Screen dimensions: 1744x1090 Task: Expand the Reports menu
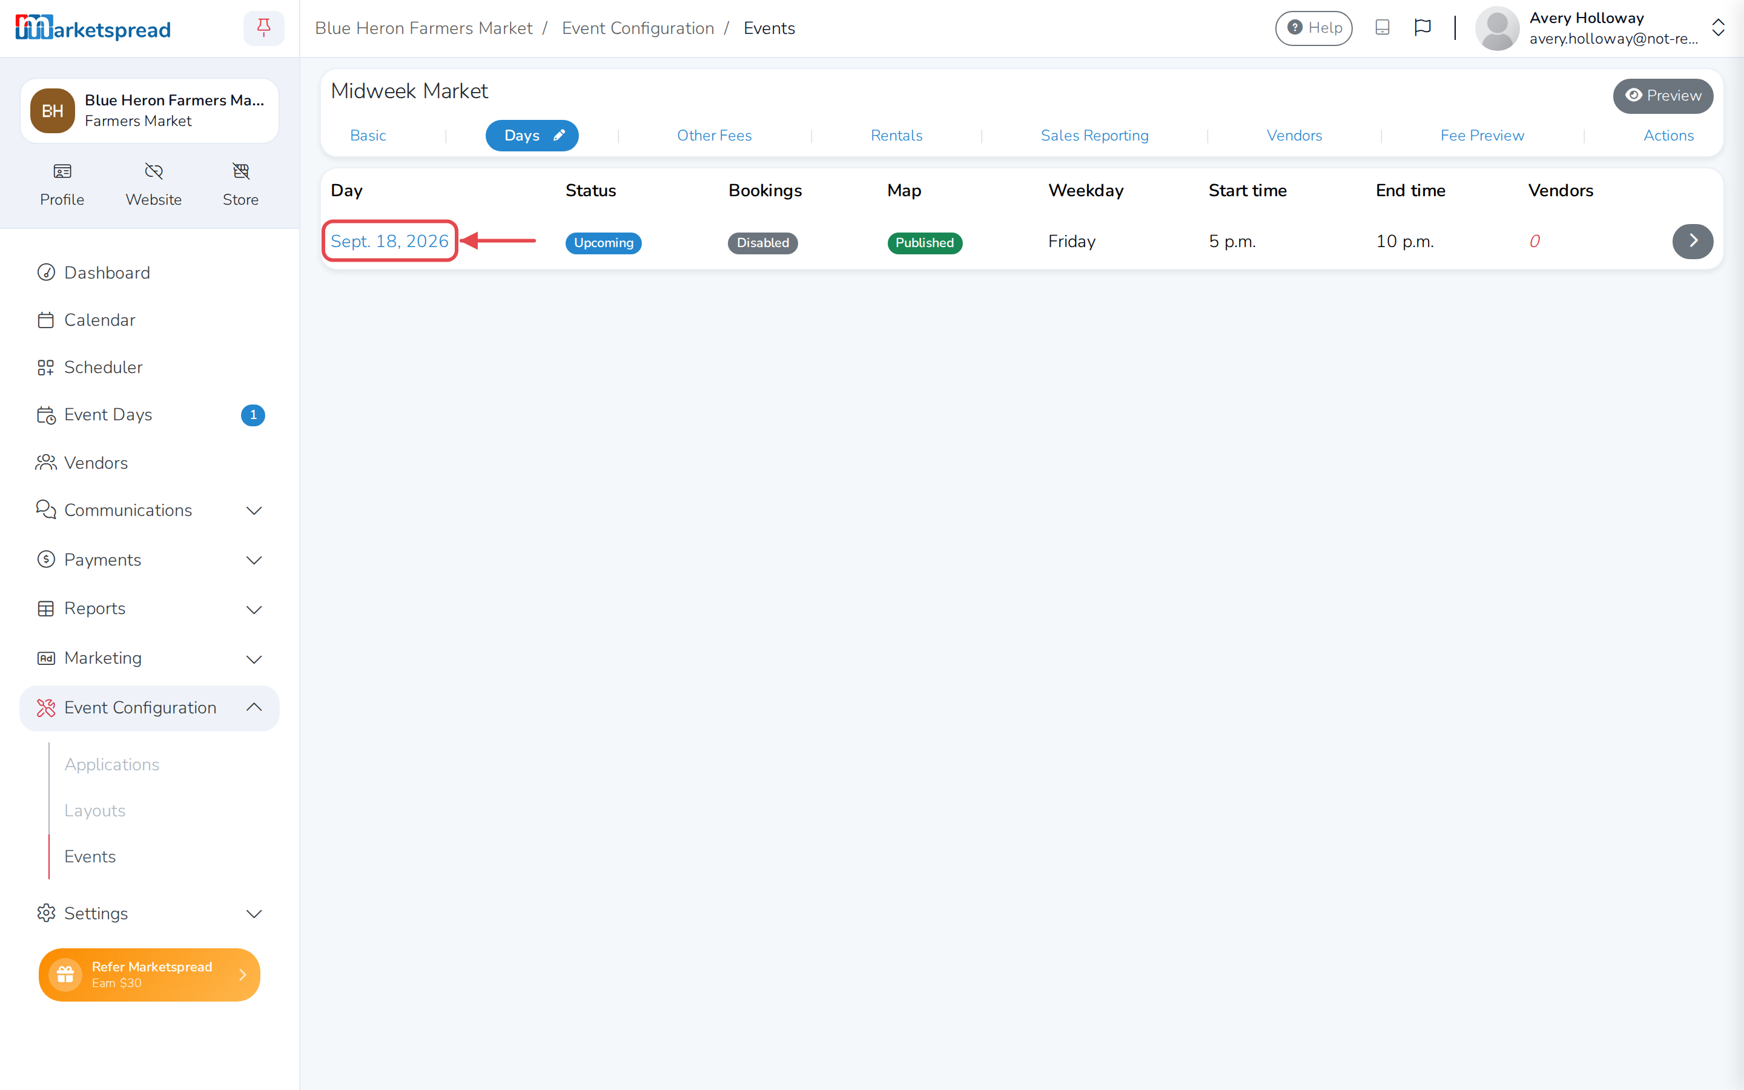pyautogui.click(x=149, y=609)
